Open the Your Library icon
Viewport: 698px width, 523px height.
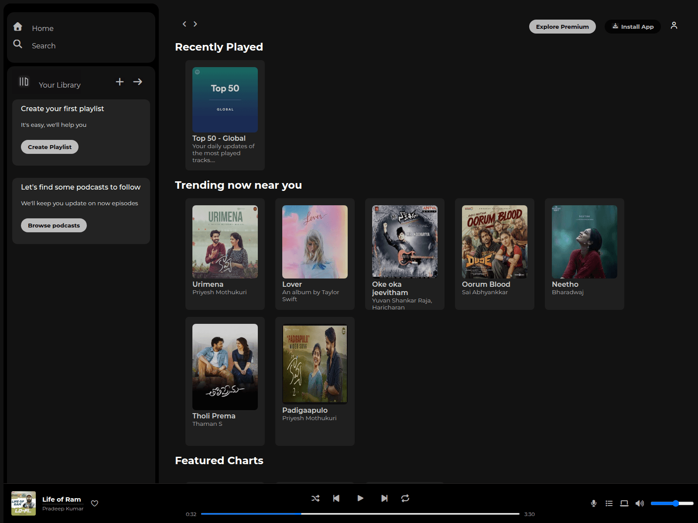pos(24,82)
